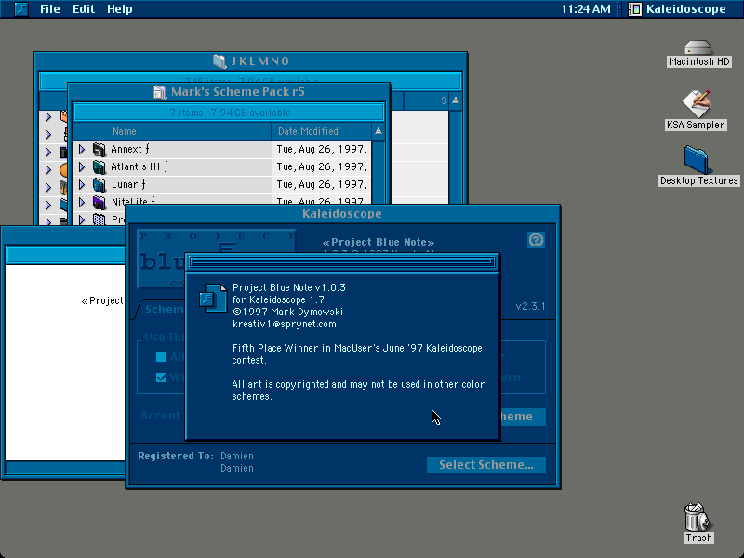Expand the NiteLite folder

pyautogui.click(x=82, y=202)
